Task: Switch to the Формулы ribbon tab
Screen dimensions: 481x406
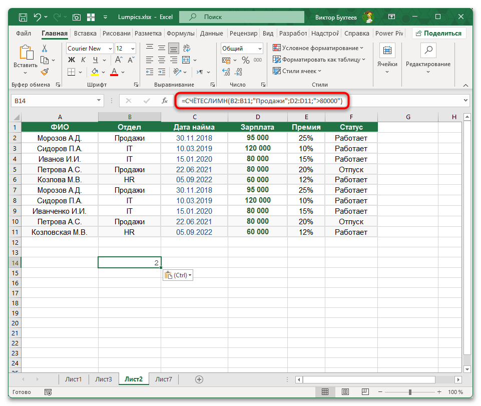Action: (x=180, y=34)
